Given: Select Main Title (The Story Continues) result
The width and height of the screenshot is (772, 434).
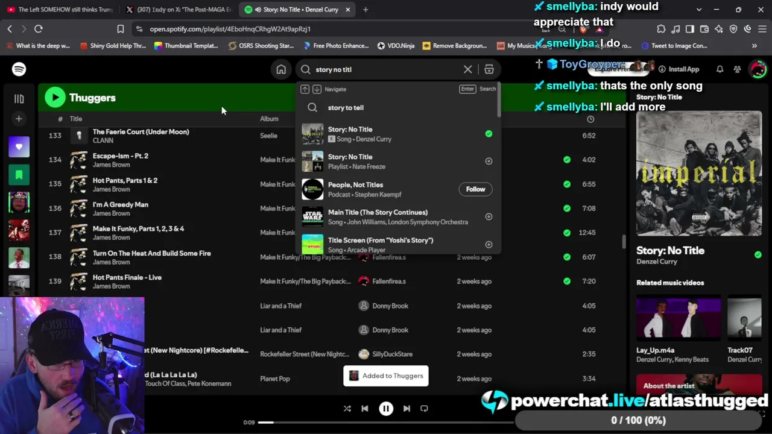Looking at the screenshot, I should click(398, 217).
